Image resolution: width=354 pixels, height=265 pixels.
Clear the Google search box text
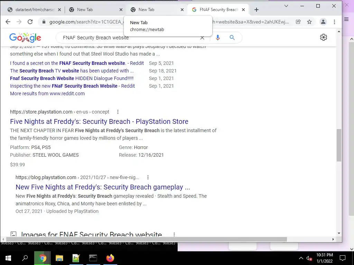[202, 38]
